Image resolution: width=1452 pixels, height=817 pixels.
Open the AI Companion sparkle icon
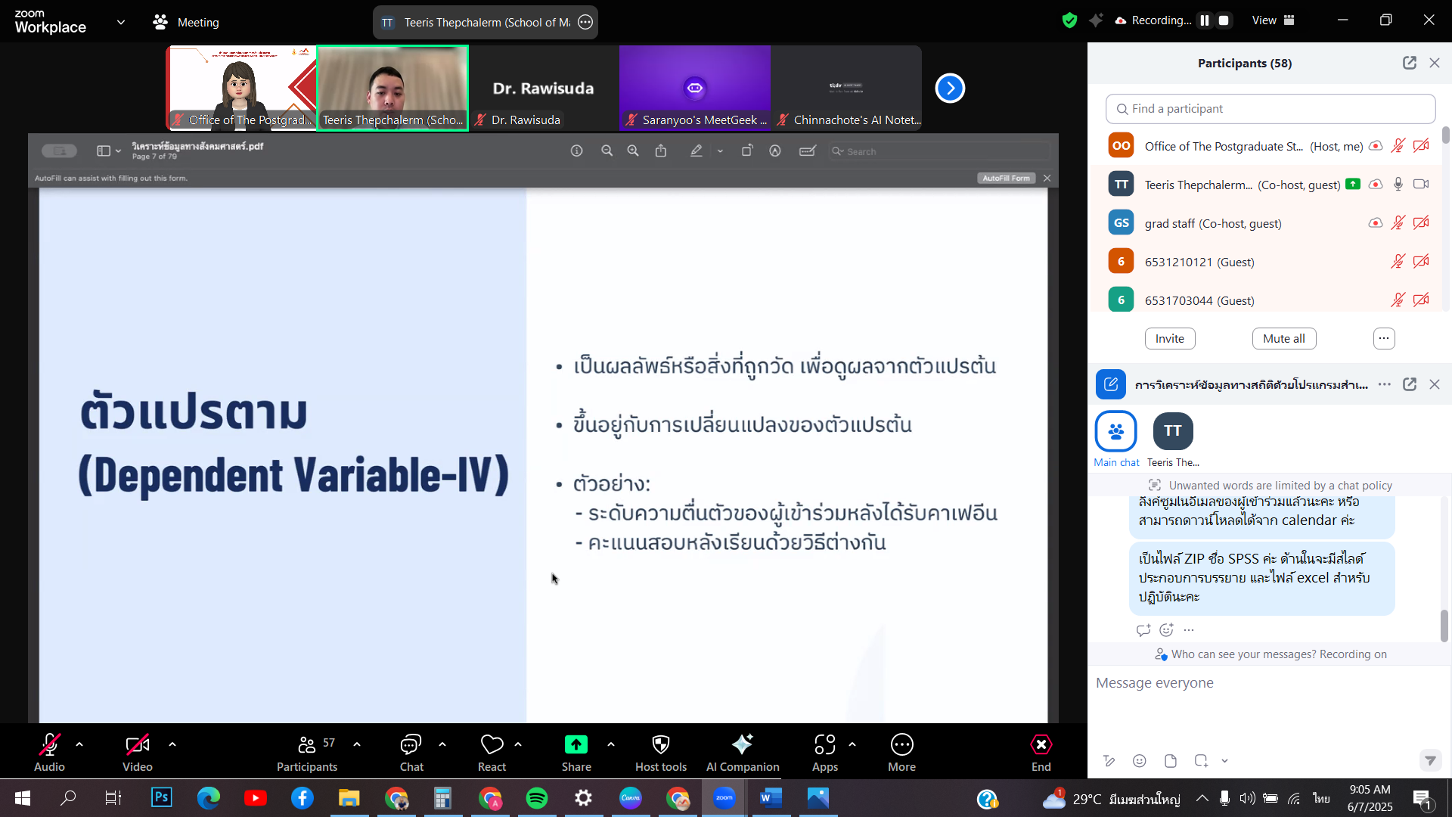pyautogui.click(x=742, y=745)
